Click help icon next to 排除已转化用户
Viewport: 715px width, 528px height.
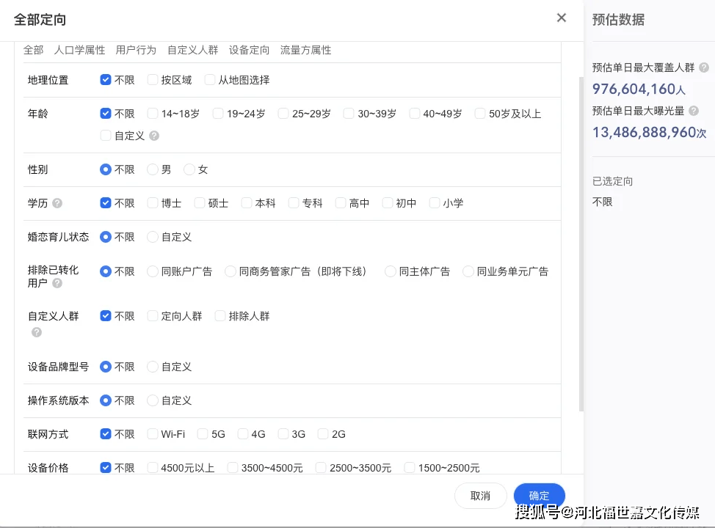(x=57, y=283)
